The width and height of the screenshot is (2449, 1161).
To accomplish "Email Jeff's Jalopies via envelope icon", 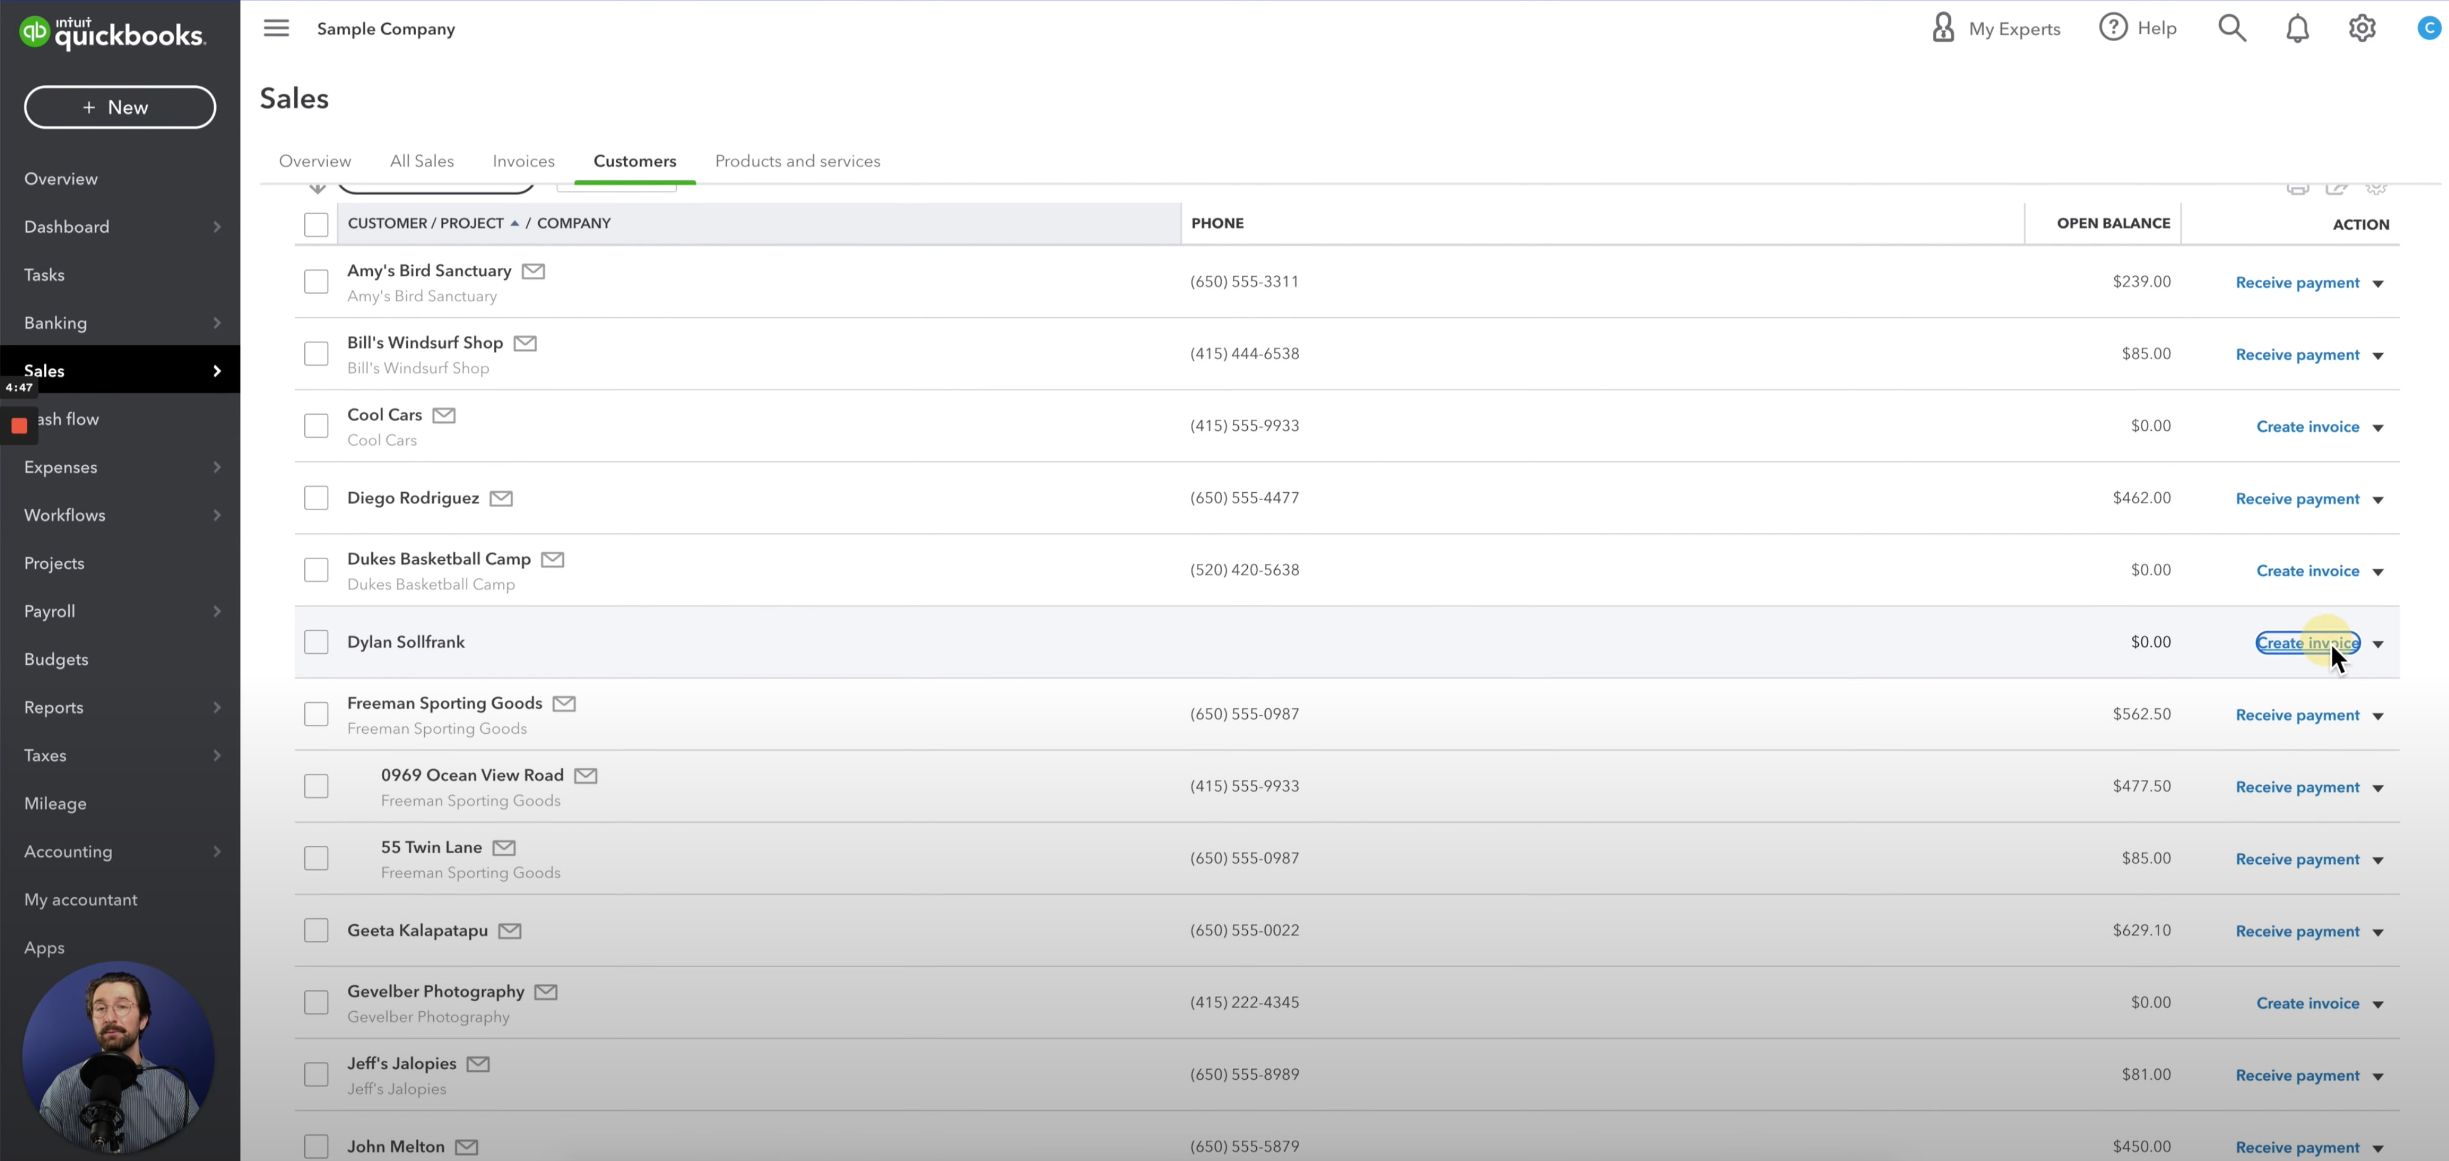I will click(478, 1064).
